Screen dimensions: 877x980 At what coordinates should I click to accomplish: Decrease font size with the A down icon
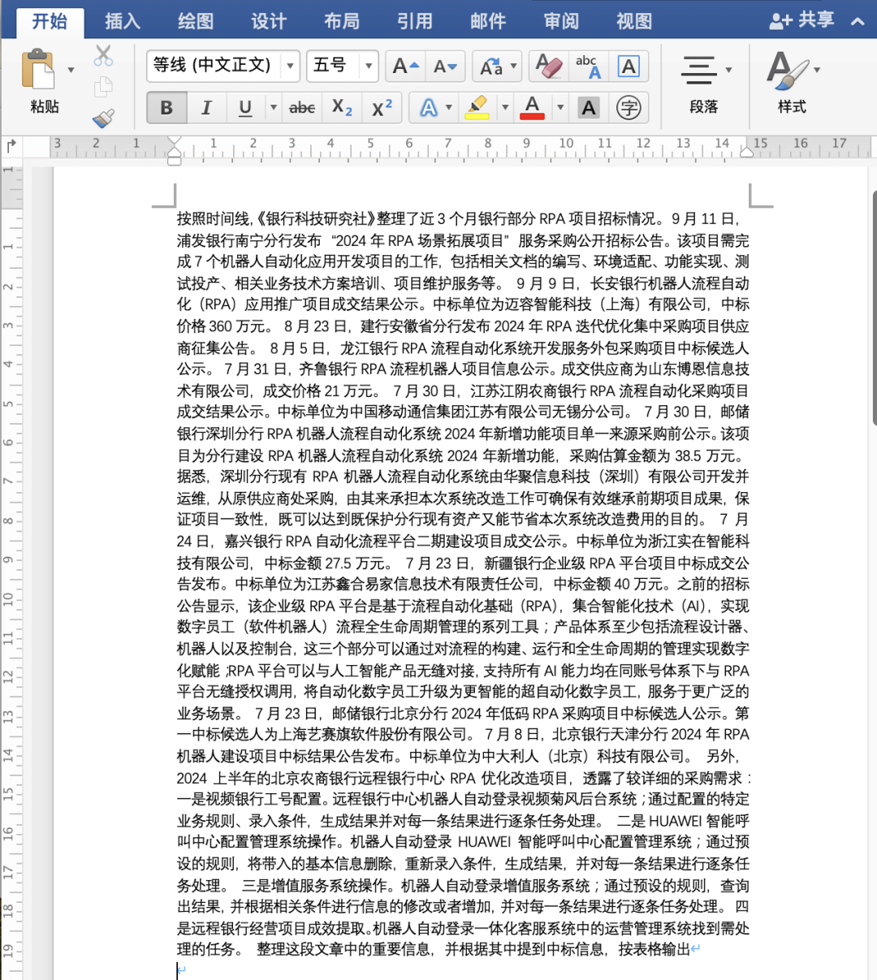[x=445, y=67]
